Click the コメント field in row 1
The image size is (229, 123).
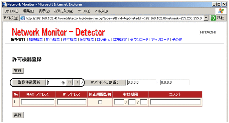tap(175, 102)
